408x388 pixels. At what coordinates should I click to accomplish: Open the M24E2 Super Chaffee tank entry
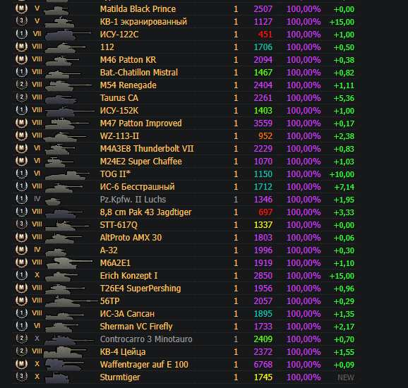click(140, 162)
